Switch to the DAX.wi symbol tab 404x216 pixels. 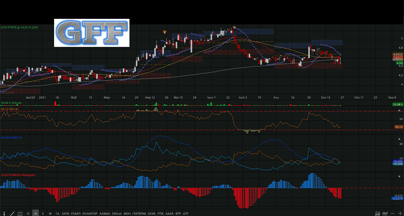pos(117,214)
